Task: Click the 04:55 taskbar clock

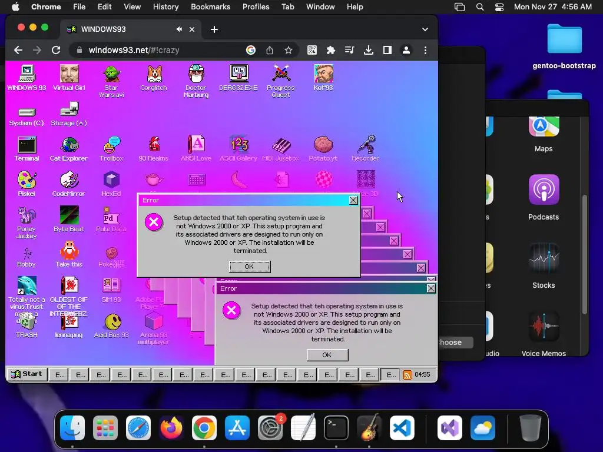Action: coord(423,374)
